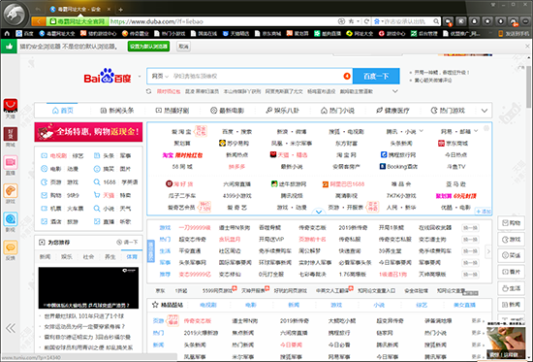Click the pink 全场特惠 shopping banner

click(x=88, y=132)
